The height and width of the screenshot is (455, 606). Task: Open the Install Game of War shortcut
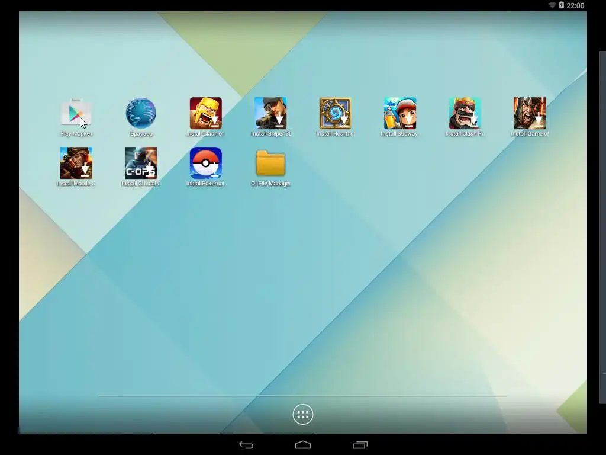pos(530,113)
